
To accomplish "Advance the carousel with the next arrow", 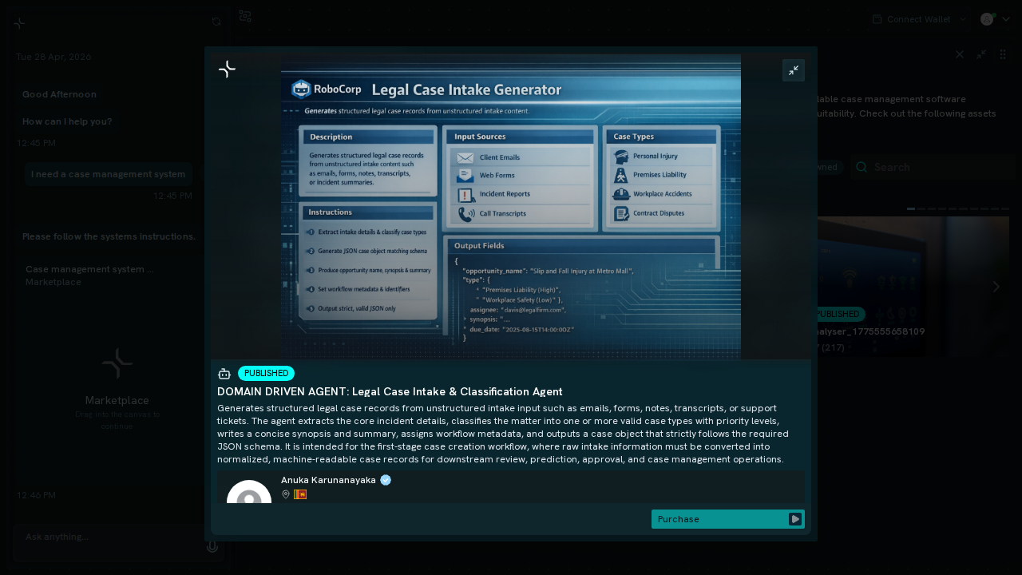I will point(996,287).
